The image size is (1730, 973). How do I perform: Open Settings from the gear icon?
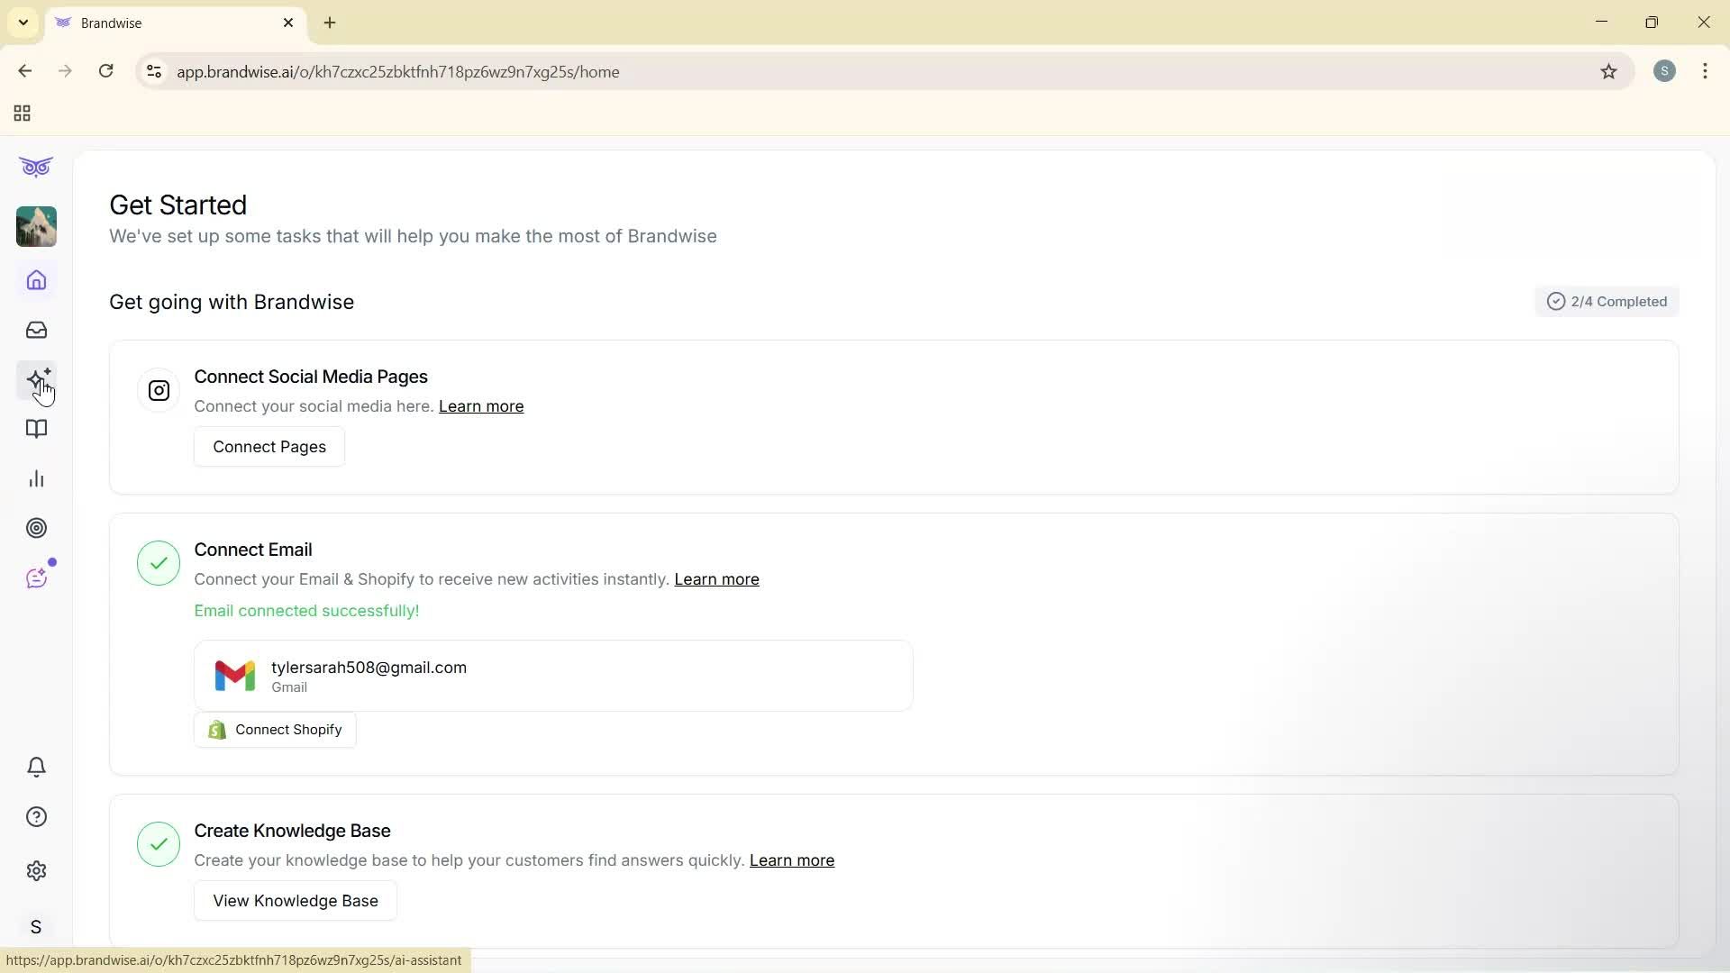[x=36, y=870]
